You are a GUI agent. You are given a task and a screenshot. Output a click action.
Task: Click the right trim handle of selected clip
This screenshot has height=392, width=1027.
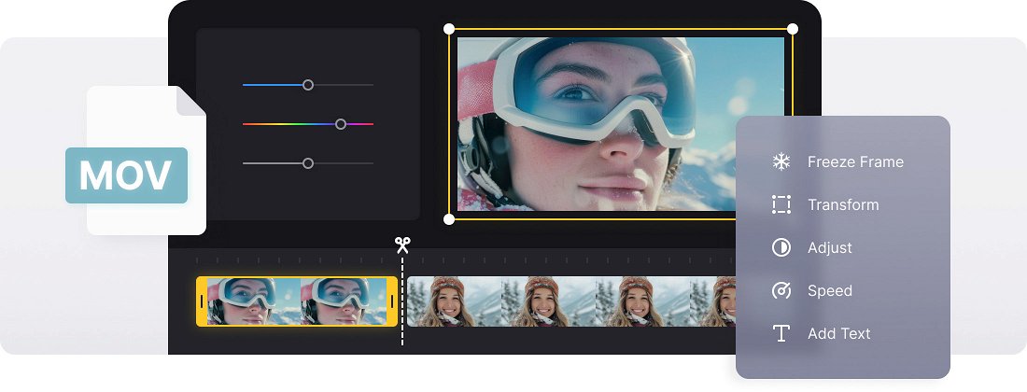pos(392,301)
